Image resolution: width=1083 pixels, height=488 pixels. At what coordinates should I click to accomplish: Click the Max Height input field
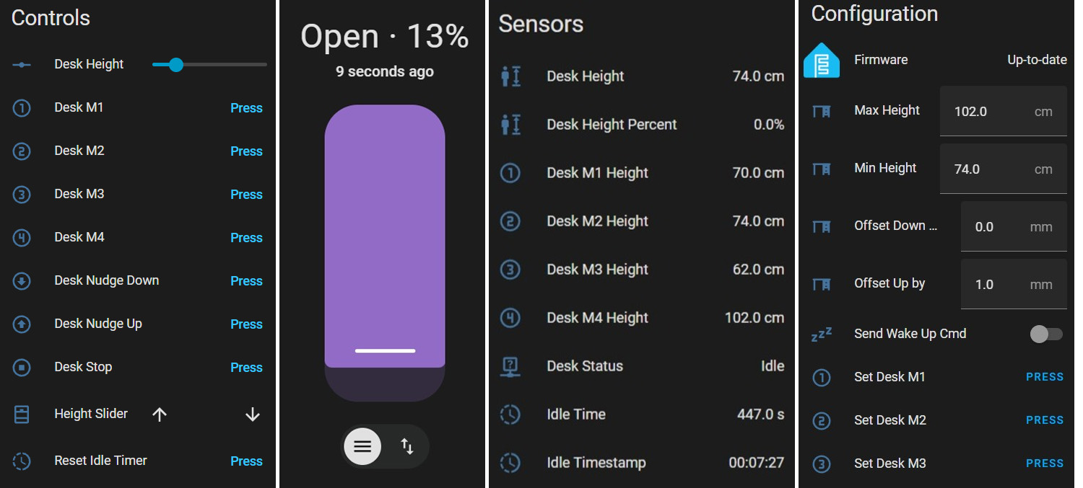click(1003, 111)
